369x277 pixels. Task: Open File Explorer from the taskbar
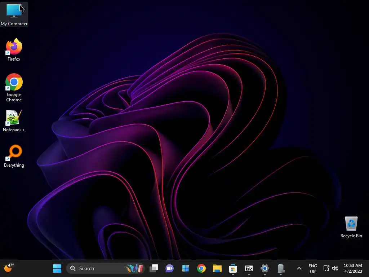click(217, 268)
